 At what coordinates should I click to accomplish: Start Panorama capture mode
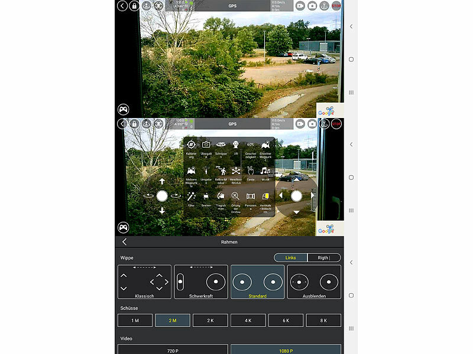tap(250, 196)
